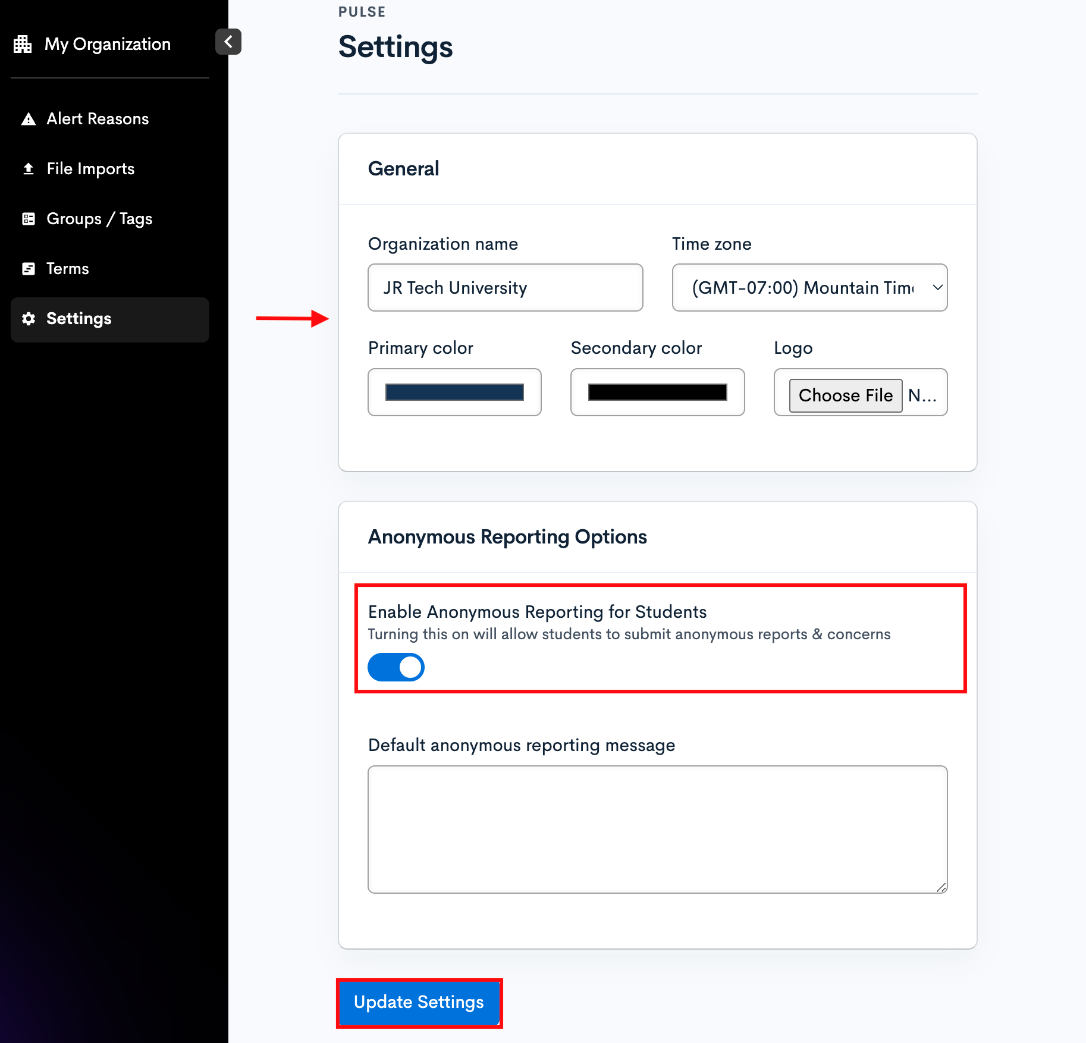This screenshot has width=1086, height=1043.
Task: Click the "Secondary color" field label
Action: (x=636, y=348)
